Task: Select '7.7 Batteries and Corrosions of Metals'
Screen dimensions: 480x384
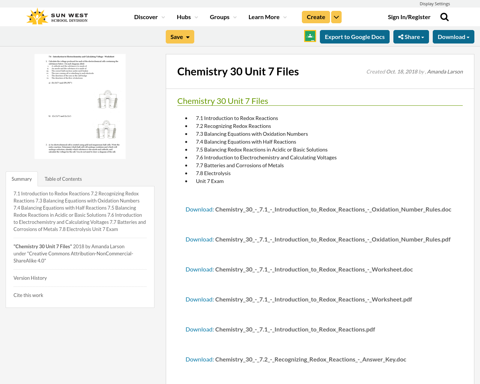Action: tap(240, 165)
